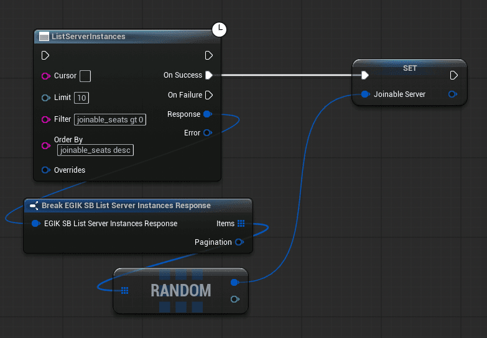Click the Order By field joinable_seats desc

[x=95, y=150]
